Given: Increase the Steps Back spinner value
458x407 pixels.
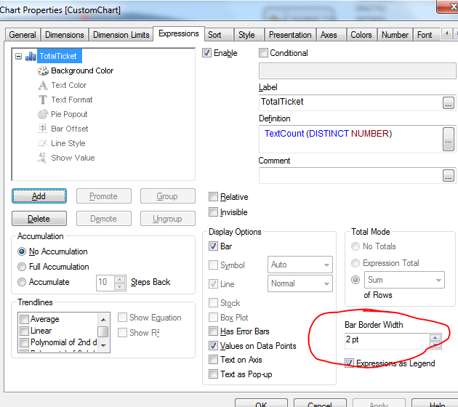Looking at the screenshot, I should click(x=119, y=279).
